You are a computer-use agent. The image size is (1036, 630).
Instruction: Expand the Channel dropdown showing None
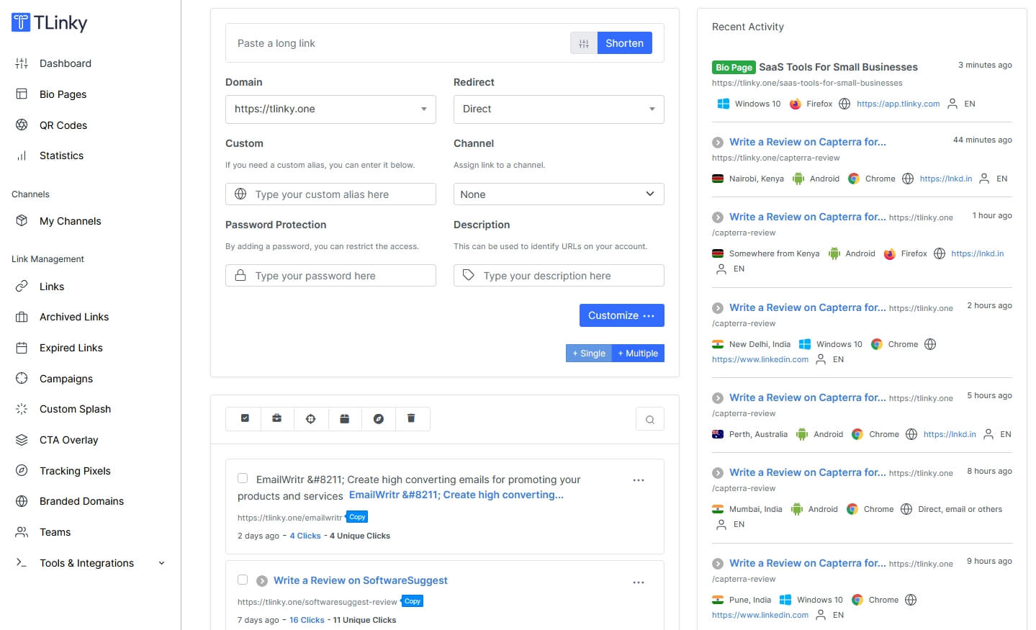558,194
